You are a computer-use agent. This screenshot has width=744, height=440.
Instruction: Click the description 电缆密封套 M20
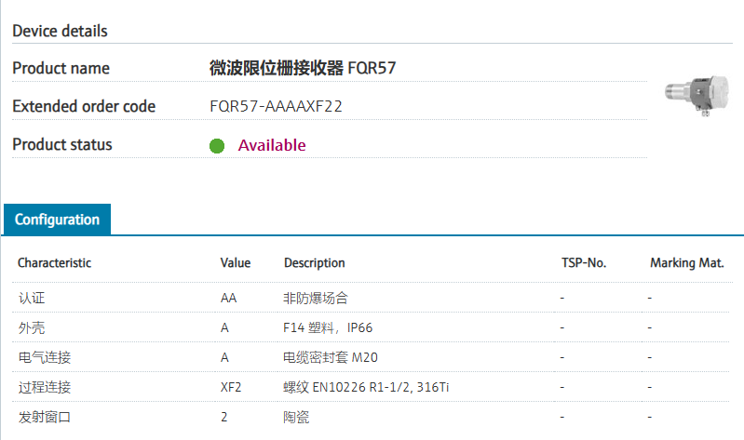331,357
